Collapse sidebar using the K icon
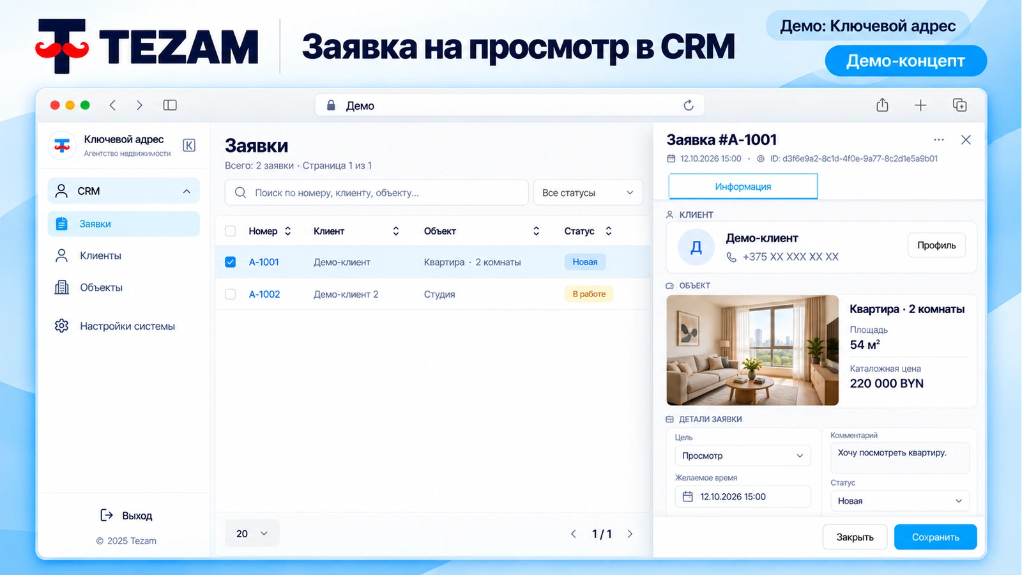The width and height of the screenshot is (1022, 575). tap(189, 146)
